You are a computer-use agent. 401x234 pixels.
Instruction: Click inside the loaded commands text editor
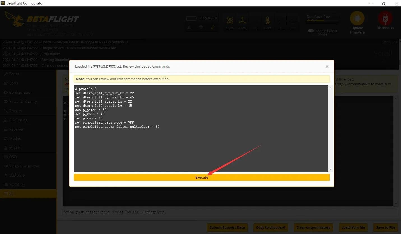click(x=200, y=148)
